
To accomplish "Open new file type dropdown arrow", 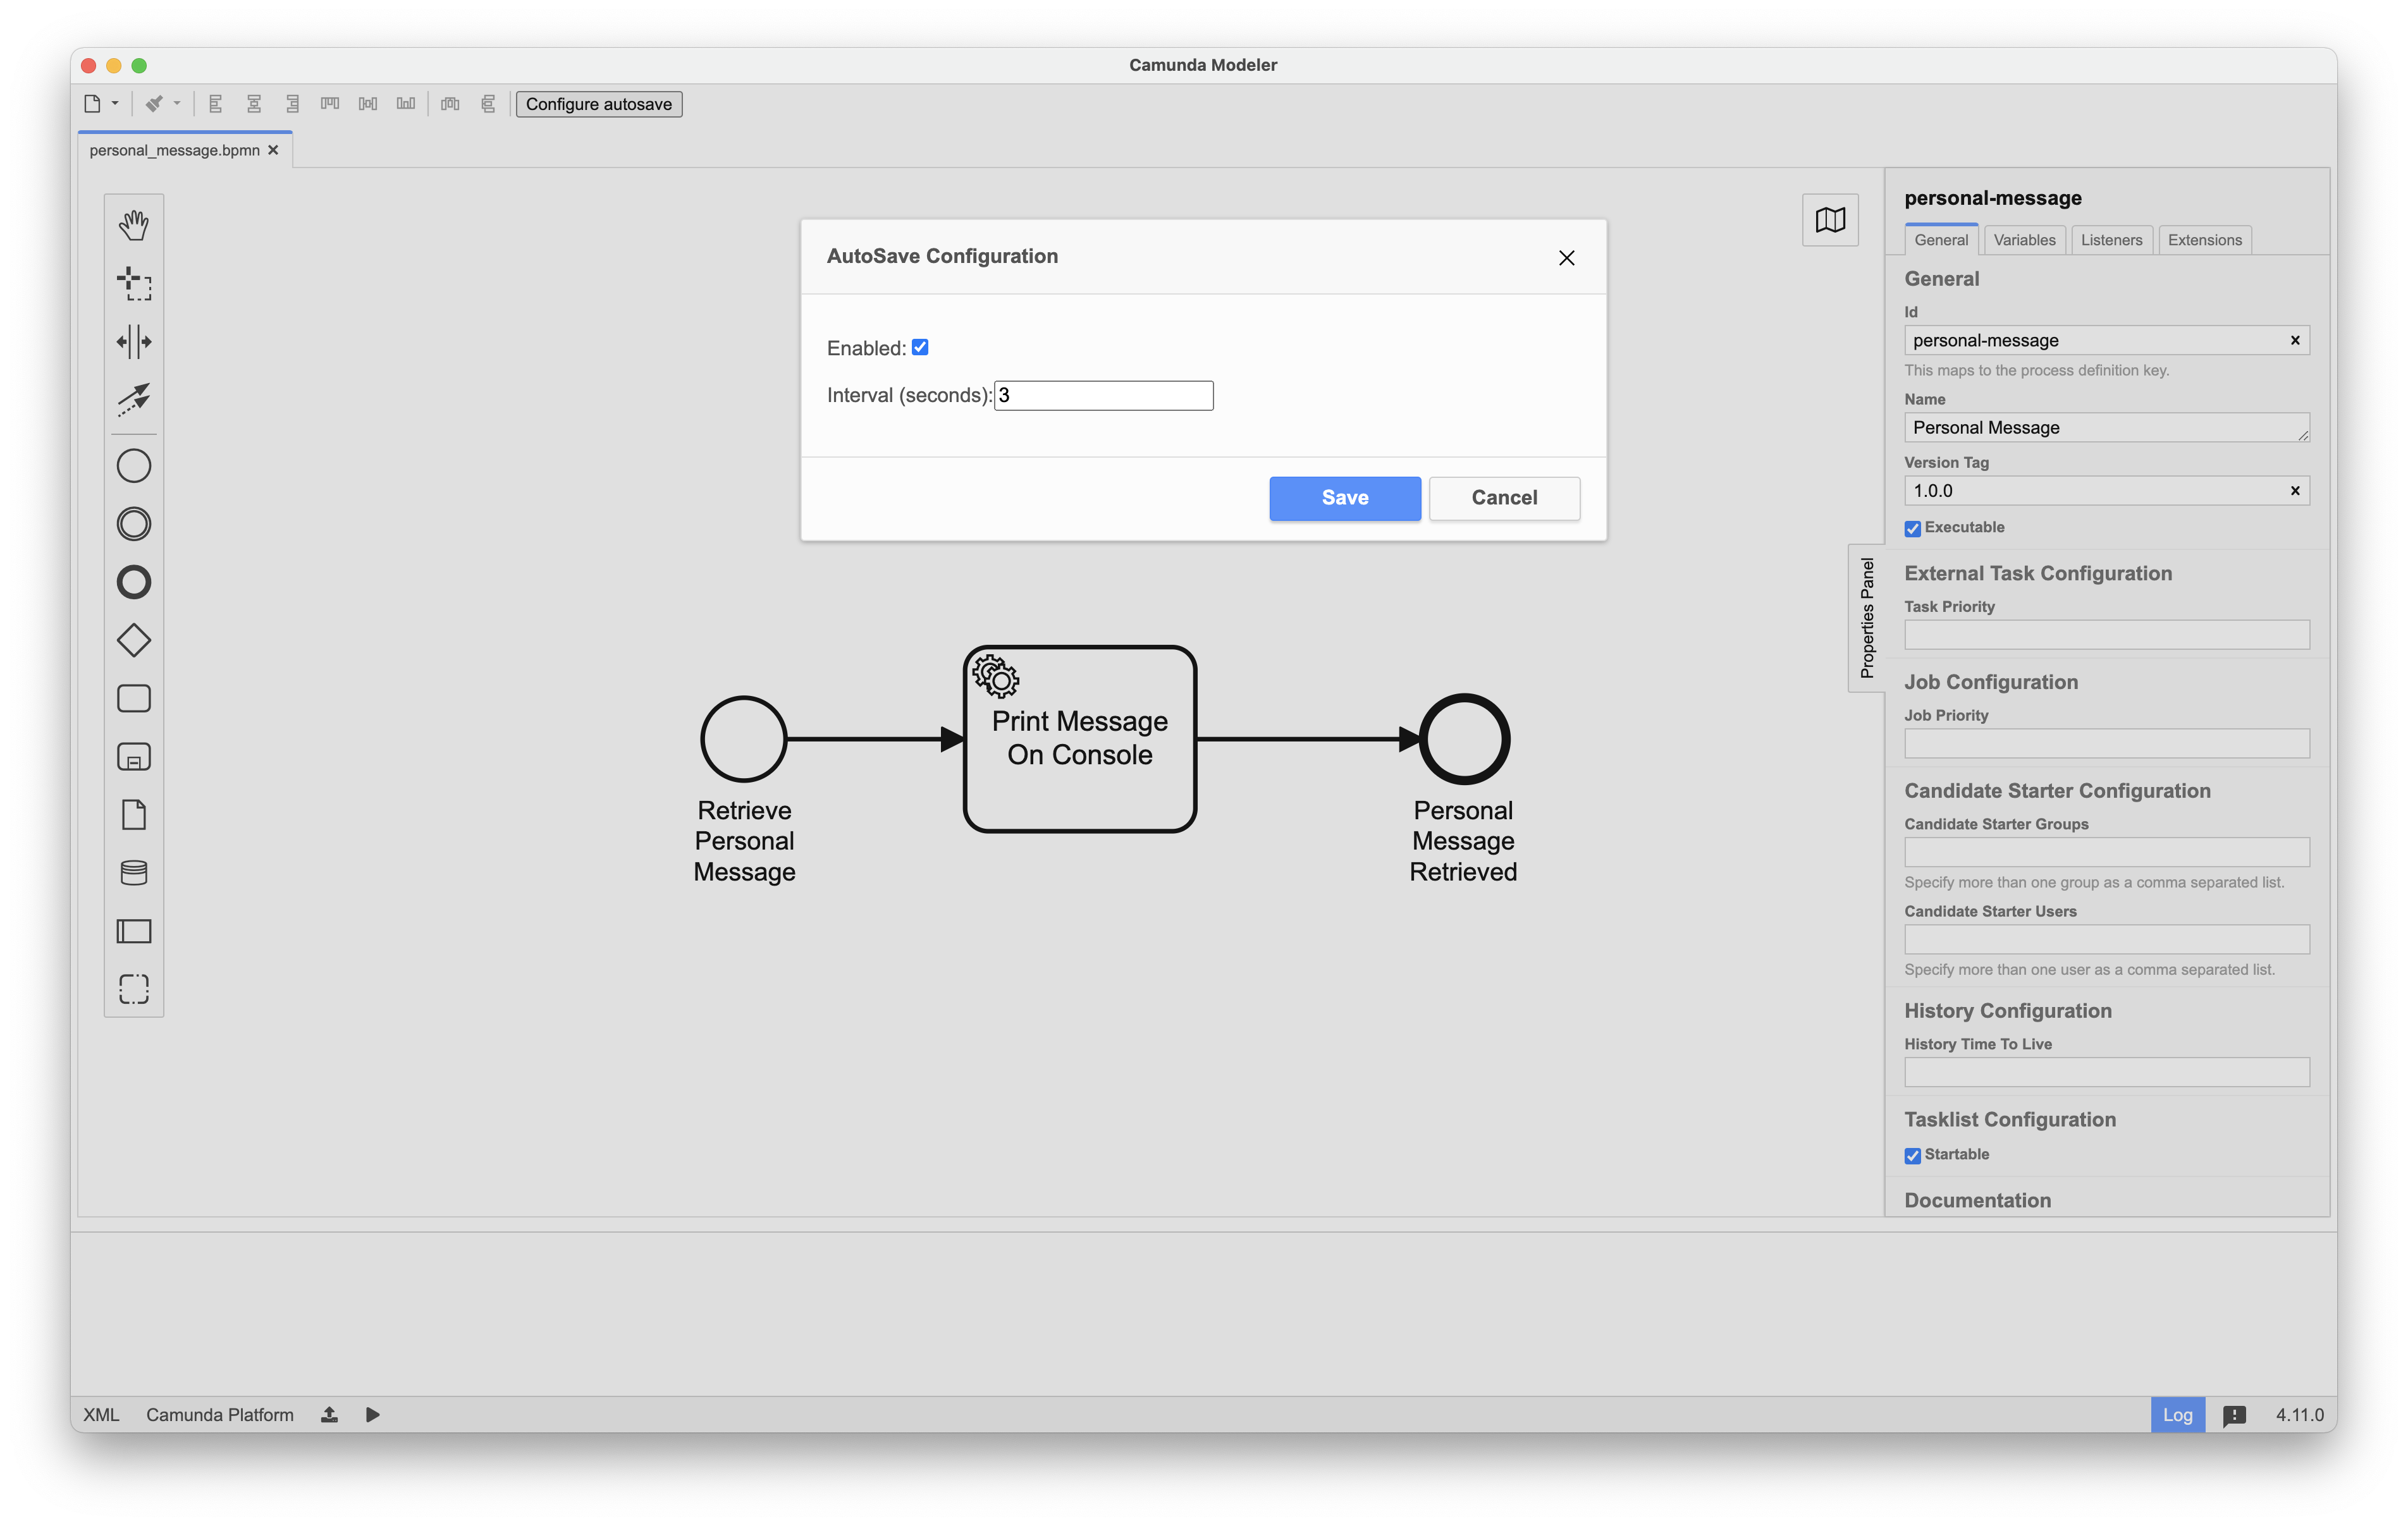I will pyautogui.click(x=115, y=103).
